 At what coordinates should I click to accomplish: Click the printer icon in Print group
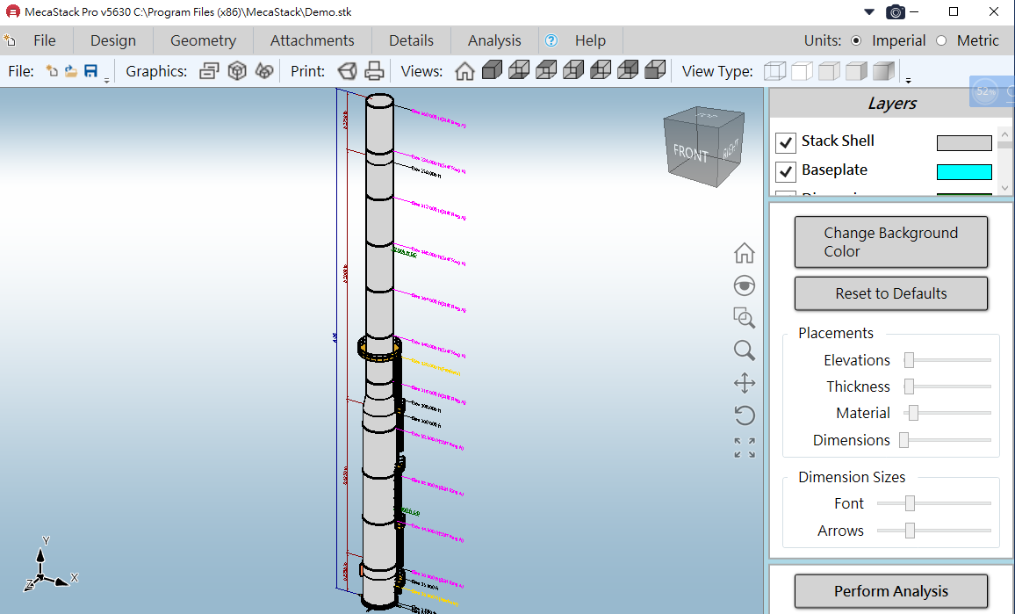375,71
